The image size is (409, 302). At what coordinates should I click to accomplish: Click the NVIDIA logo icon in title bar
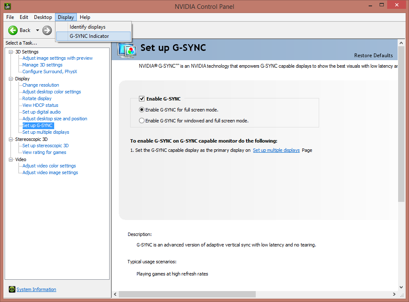click(8, 6)
